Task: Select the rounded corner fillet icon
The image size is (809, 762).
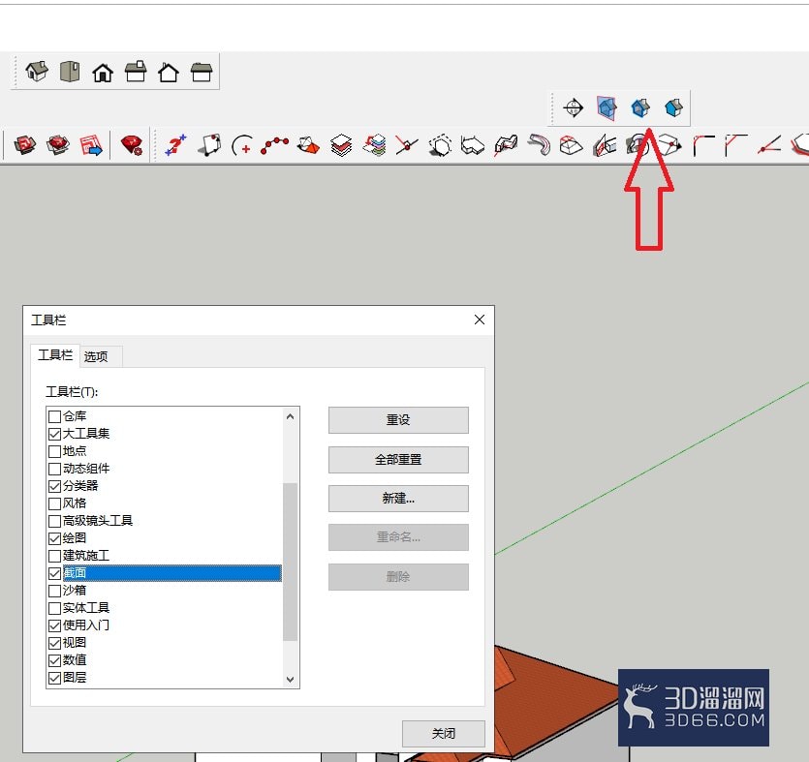Action: coord(703,145)
